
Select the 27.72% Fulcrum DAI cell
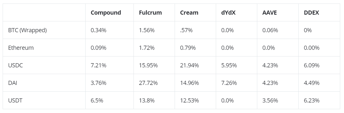point(148,83)
